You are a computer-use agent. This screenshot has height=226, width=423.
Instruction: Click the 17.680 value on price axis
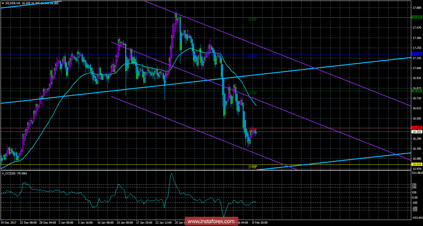[x=417, y=8]
